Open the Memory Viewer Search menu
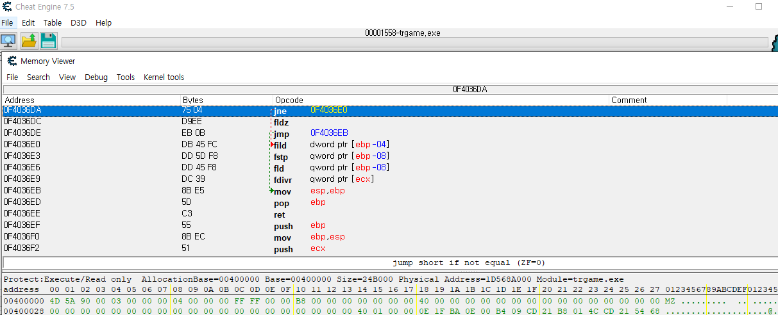Viewport: 778px width, 315px height. pos(38,77)
